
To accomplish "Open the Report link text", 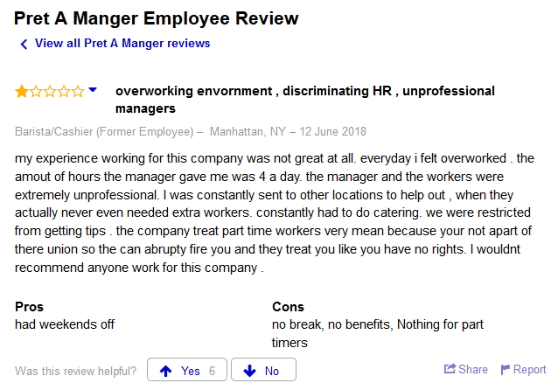I will (x=529, y=369).
